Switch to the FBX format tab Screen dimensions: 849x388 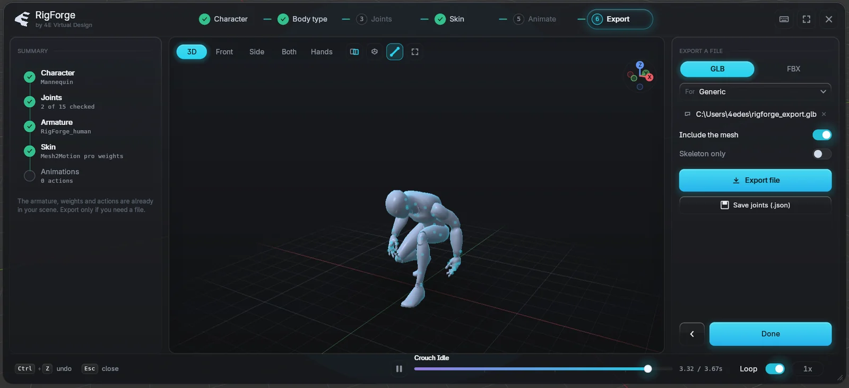click(793, 69)
